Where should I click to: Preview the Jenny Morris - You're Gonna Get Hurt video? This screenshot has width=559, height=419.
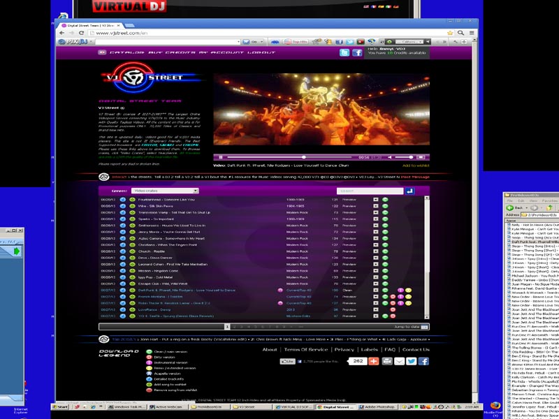tap(349, 232)
